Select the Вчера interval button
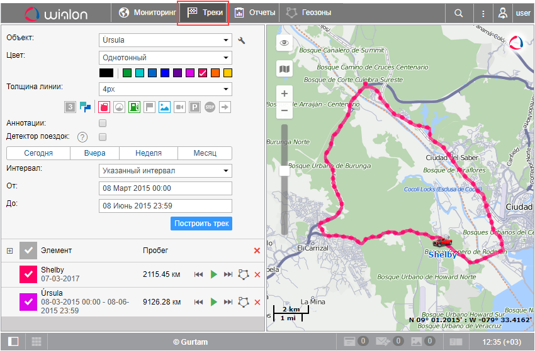 [94, 153]
